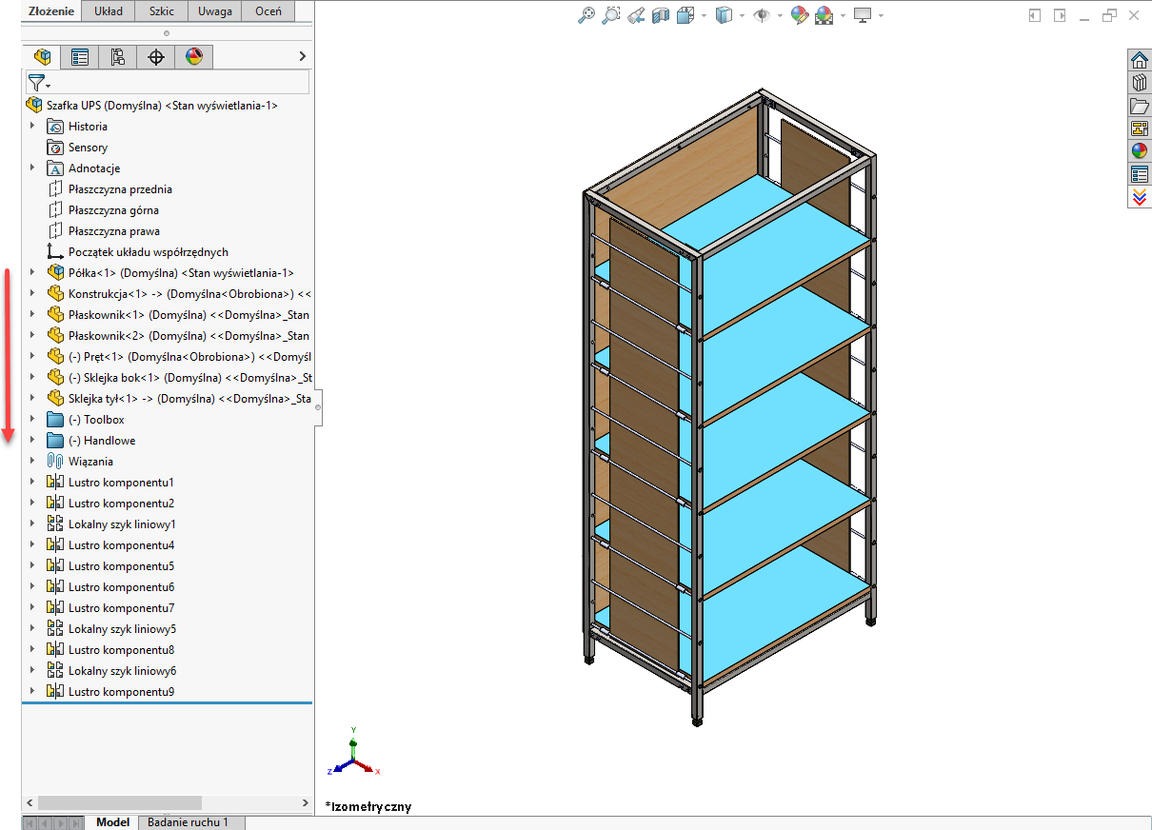The width and height of the screenshot is (1152, 830).
Task: Open the Section View tool
Action: click(661, 15)
